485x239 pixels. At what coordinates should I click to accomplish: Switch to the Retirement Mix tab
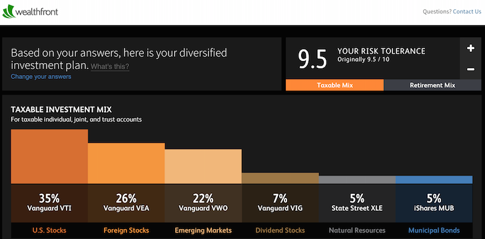(x=432, y=86)
